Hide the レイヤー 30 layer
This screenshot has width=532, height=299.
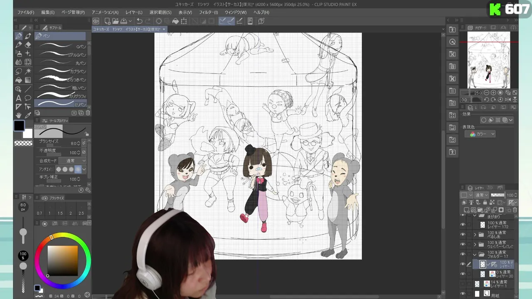pyautogui.click(x=463, y=274)
